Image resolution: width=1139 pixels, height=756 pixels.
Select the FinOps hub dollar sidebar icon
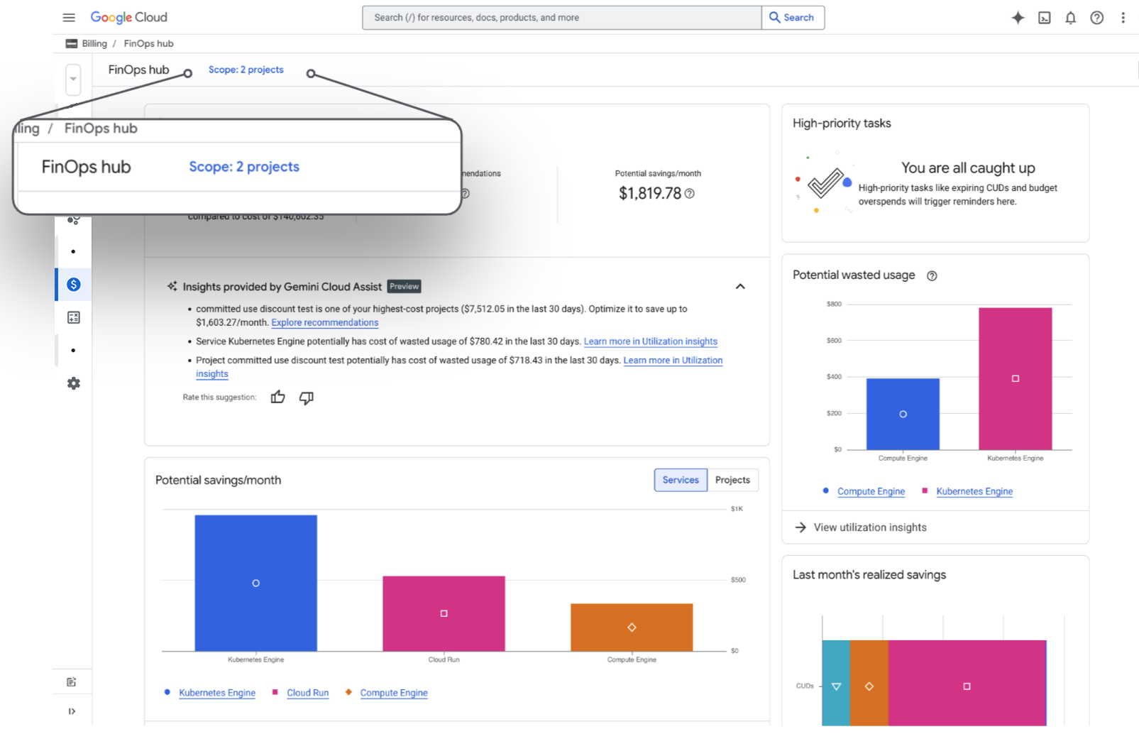[x=74, y=285]
